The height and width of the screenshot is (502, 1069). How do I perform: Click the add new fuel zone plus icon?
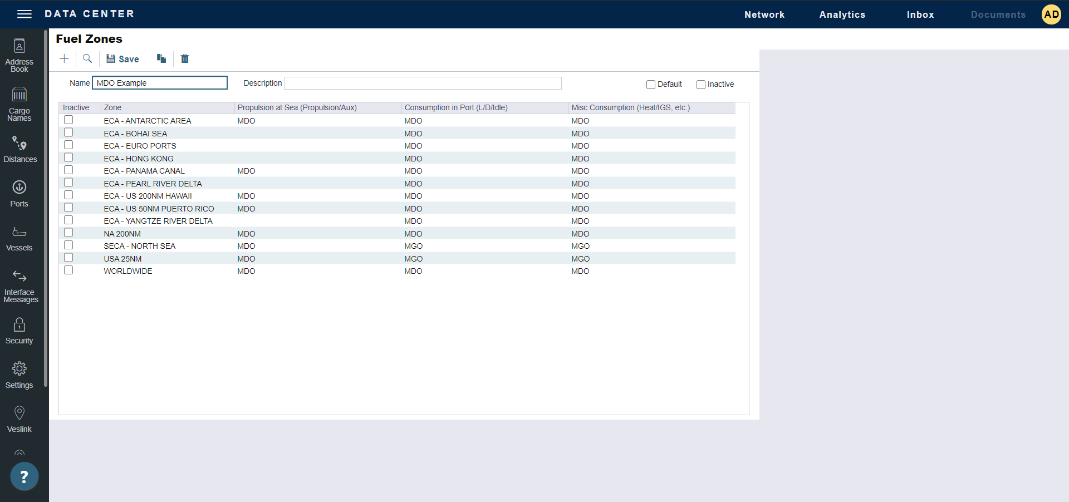coord(65,58)
